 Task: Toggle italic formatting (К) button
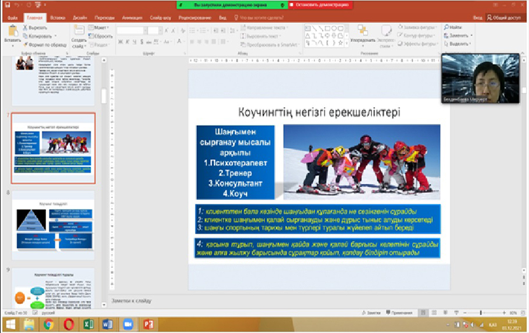(x=127, y=42)
